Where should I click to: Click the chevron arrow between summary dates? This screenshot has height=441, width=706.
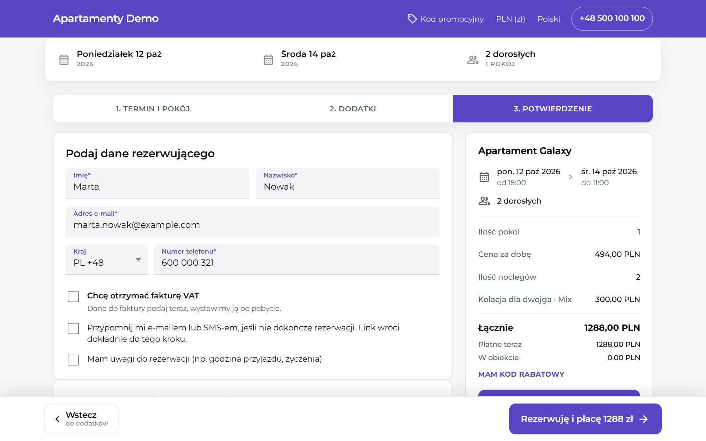[x=571, y=177]
